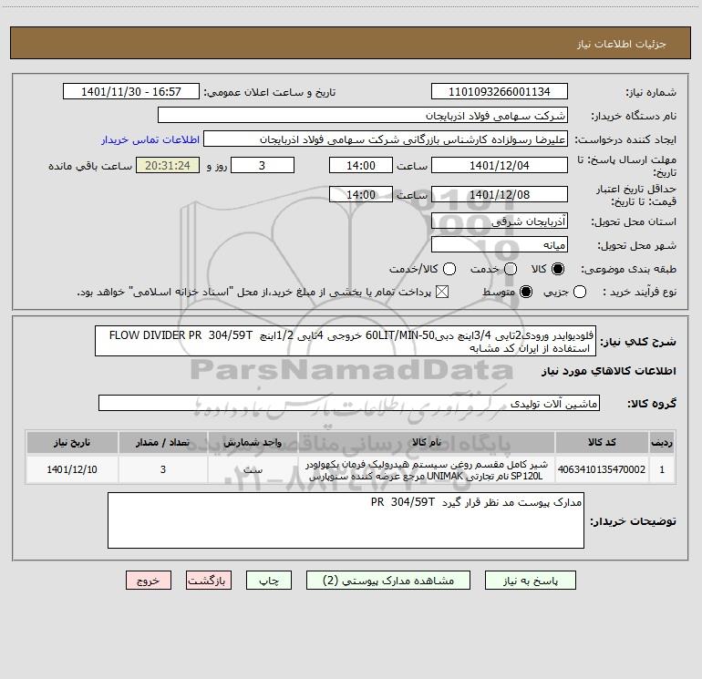Select the خدمت radio button
Viewport: 702px width, 679px height.
[511, 269]
